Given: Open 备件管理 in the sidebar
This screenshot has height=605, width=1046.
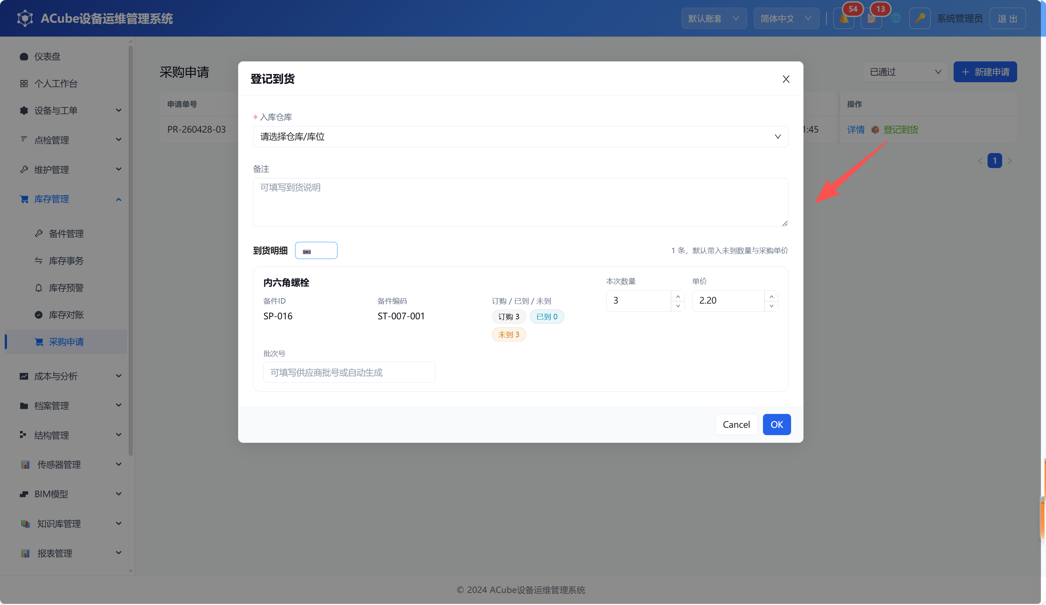Looking at the screenshot, I should click(66, 234).
